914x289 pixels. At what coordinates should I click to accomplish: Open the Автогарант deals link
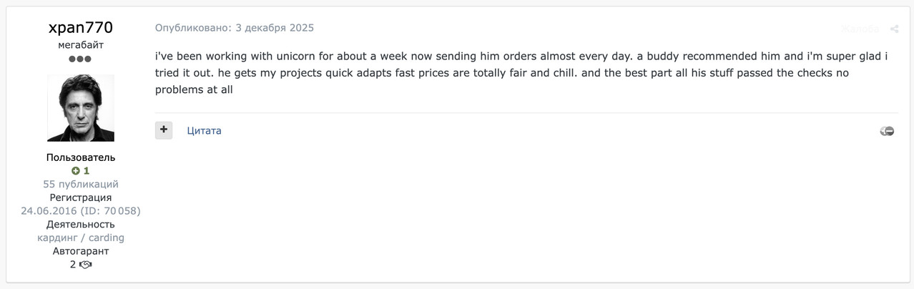pos(80,251)
